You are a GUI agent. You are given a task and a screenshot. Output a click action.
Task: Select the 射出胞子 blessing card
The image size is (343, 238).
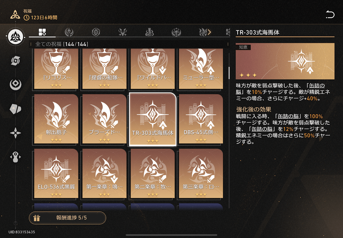[56, 119]
